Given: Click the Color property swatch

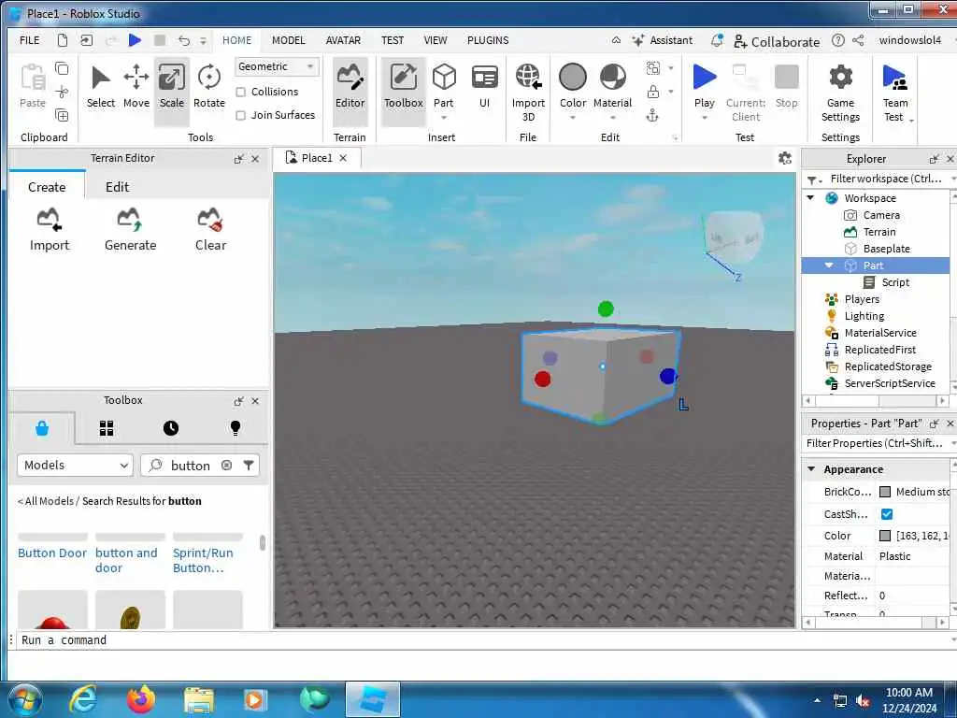Looking at the screenshot, I should point(885,536).
